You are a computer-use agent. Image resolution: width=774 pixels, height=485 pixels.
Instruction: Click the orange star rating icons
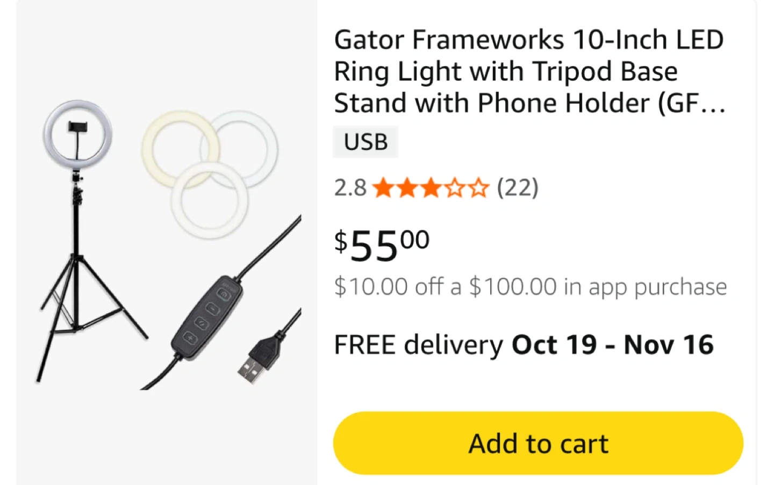coord(431,189)
